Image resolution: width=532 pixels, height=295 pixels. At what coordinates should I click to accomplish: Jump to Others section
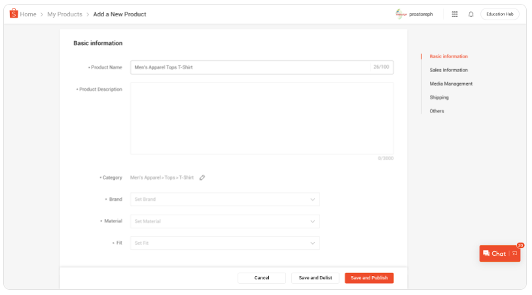(436, 111)
